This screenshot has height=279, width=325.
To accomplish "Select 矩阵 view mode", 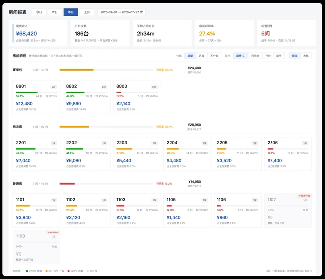I will point(294,56).
